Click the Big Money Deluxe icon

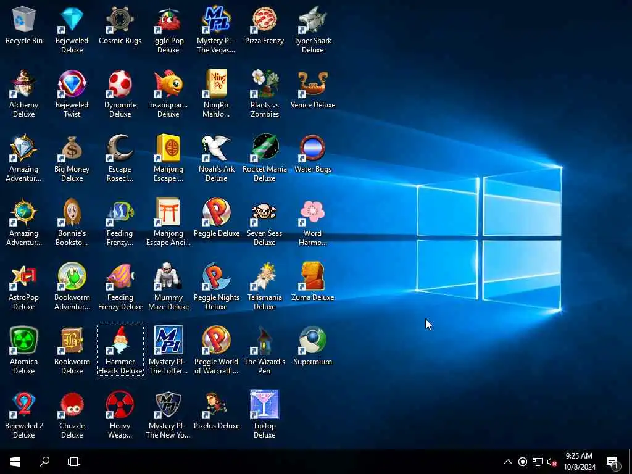coord(72,148)
